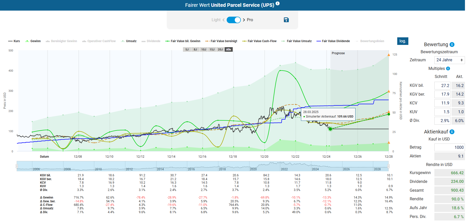Toggle the Light/Pro mode switch
469x224 pixels.
[233, 20]
